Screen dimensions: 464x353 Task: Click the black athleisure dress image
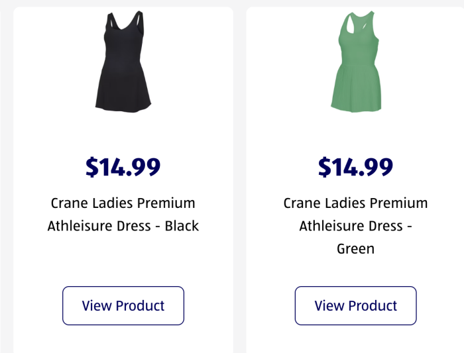click(123, 63)
